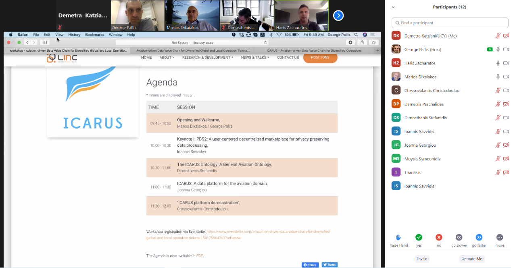Click the Find a participant search field

[450, 23]
